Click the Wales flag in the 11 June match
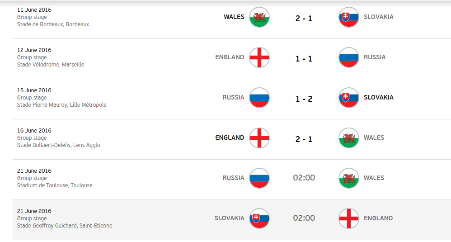451x242 pixels. [259, 17]
